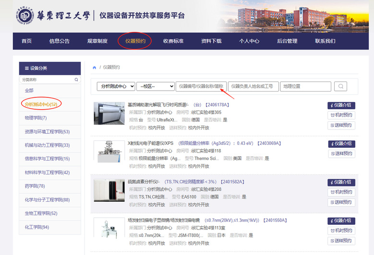Click 机时预约 for the 硫氮卤素分析仪
The width and height of the screenshot is (374, 255).
pyautogui.click(x=341, y=192)
